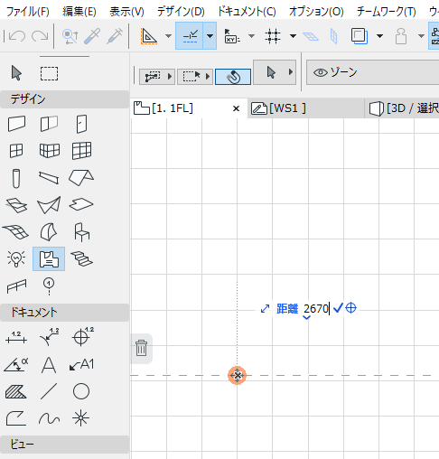Select the Label tool
Viewport: 439px width, 459px height.
click(x=81, y=365)
